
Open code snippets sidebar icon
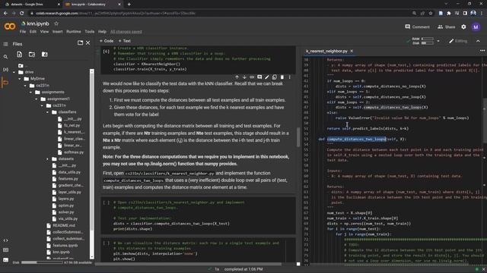(5, 240)
